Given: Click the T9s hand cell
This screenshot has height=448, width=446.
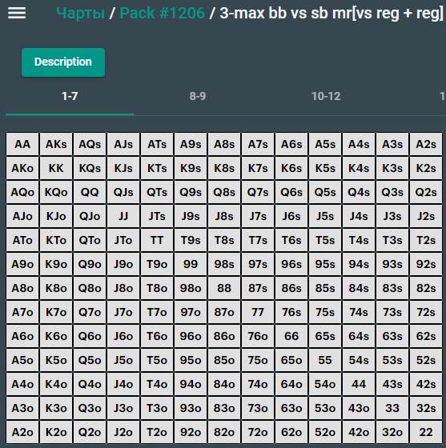Looking at the screenshot, I should click(191, 240).
